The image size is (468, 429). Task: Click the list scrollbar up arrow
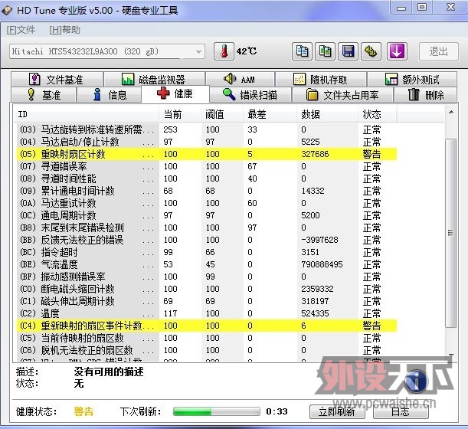pos(451,113)
